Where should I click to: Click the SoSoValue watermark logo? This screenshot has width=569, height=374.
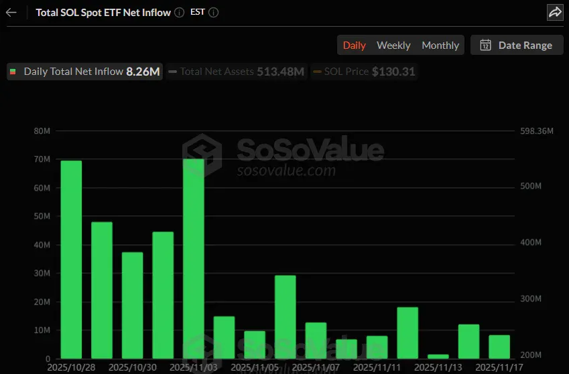(203, 153)
